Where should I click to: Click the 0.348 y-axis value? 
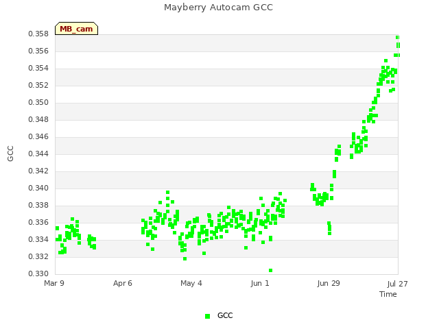(38, 119)
